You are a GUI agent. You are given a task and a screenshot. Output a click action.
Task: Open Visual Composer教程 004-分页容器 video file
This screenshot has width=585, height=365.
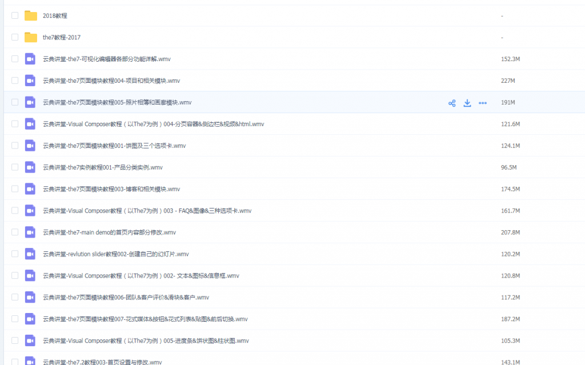pyautogui.click(x=153, y=124)
